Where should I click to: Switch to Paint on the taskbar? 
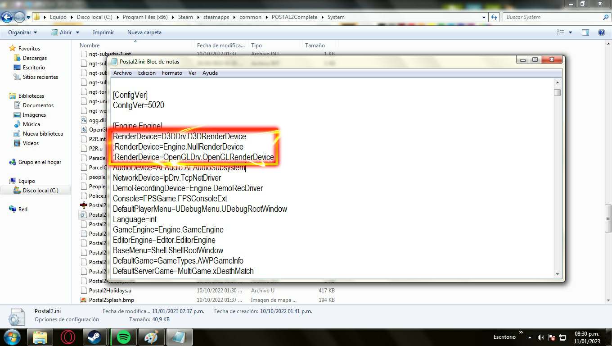coord(151,337)
